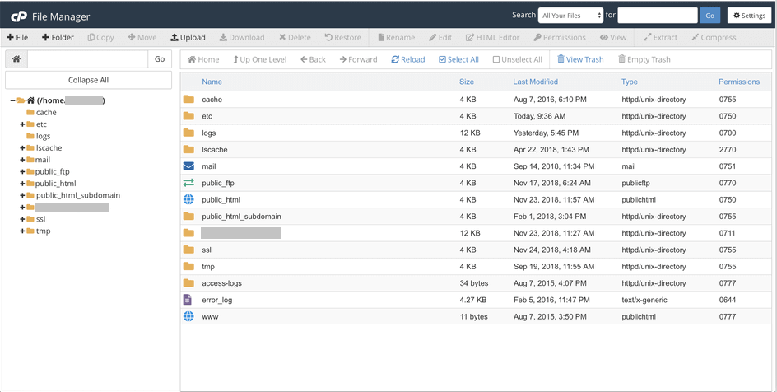Click the public_ftp arrows icon
The image size is (777, 392).
click(188, 183)
